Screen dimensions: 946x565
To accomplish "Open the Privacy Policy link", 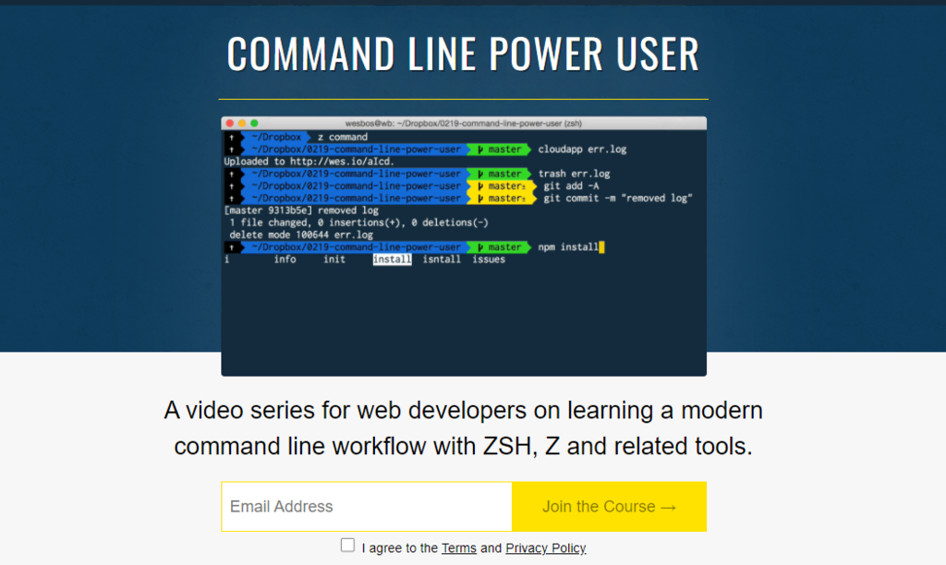I will (545, 547).
